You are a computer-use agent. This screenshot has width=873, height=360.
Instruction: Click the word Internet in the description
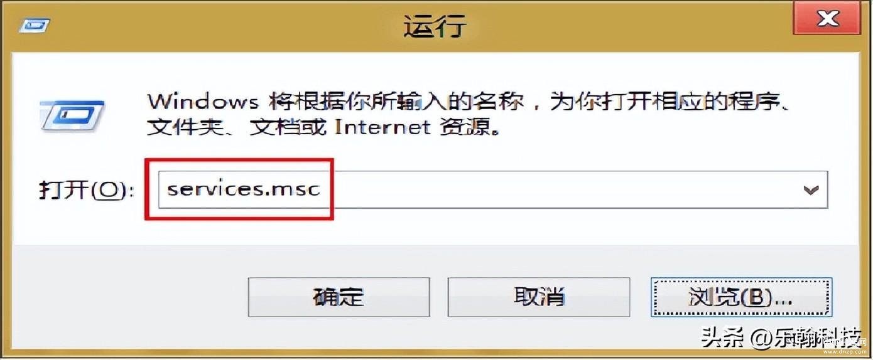382,128
